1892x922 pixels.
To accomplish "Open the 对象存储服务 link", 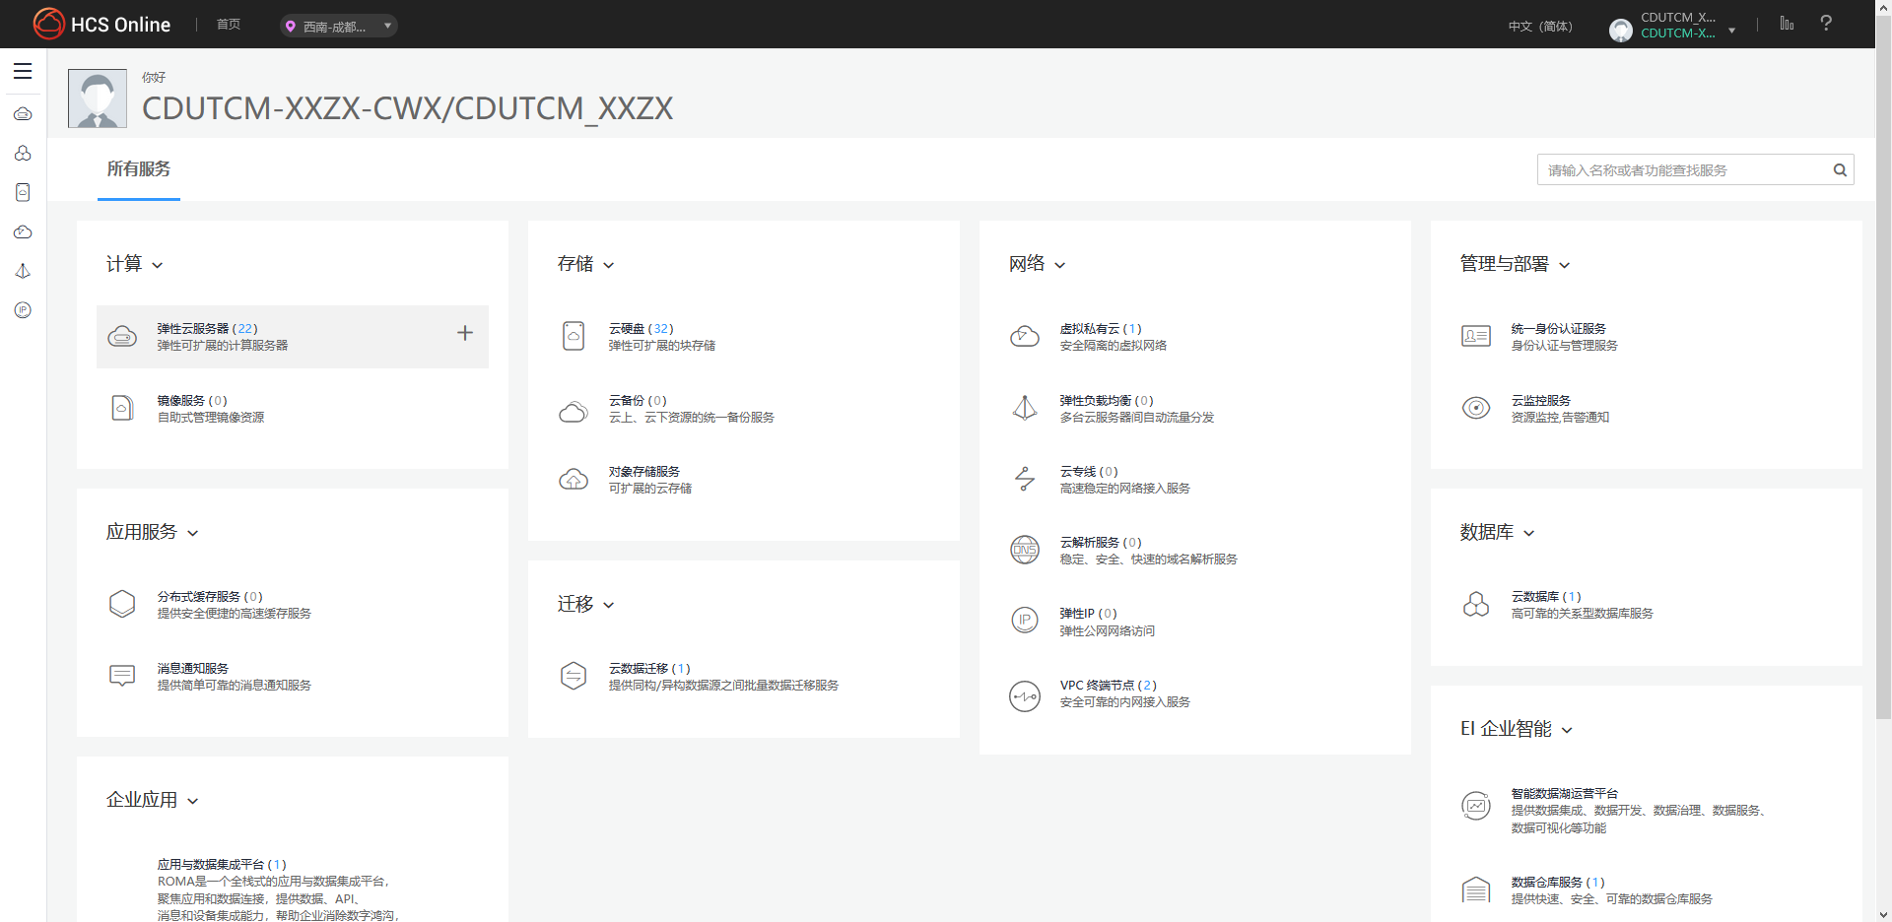I will pos(643,472).
